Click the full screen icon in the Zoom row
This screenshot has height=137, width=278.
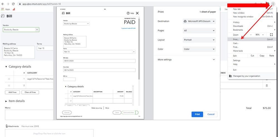click(271, 35)
